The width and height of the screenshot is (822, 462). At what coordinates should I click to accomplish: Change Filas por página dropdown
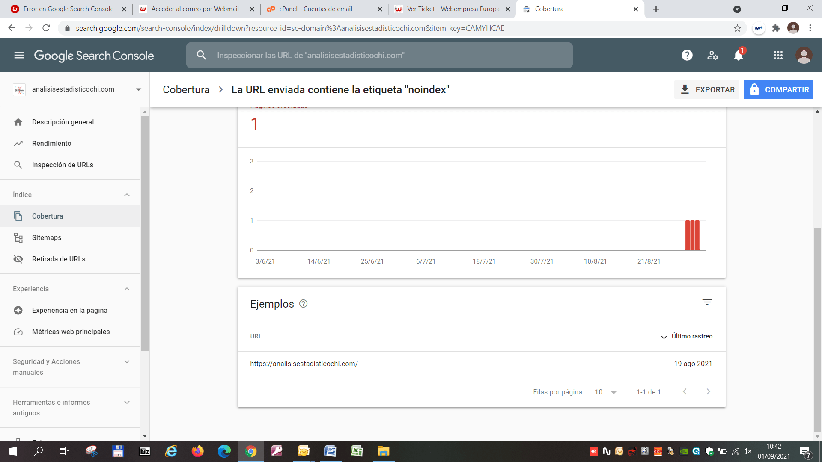pos(605,392)
